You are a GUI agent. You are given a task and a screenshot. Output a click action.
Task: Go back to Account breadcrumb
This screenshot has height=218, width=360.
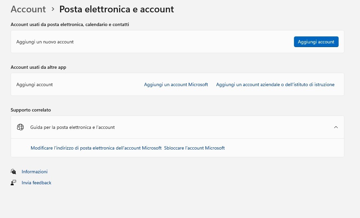pyautogui.click(x=28, y=9)
